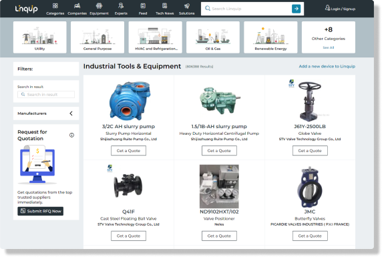Open the J61Y-2500LB product title

click(310, 126)
